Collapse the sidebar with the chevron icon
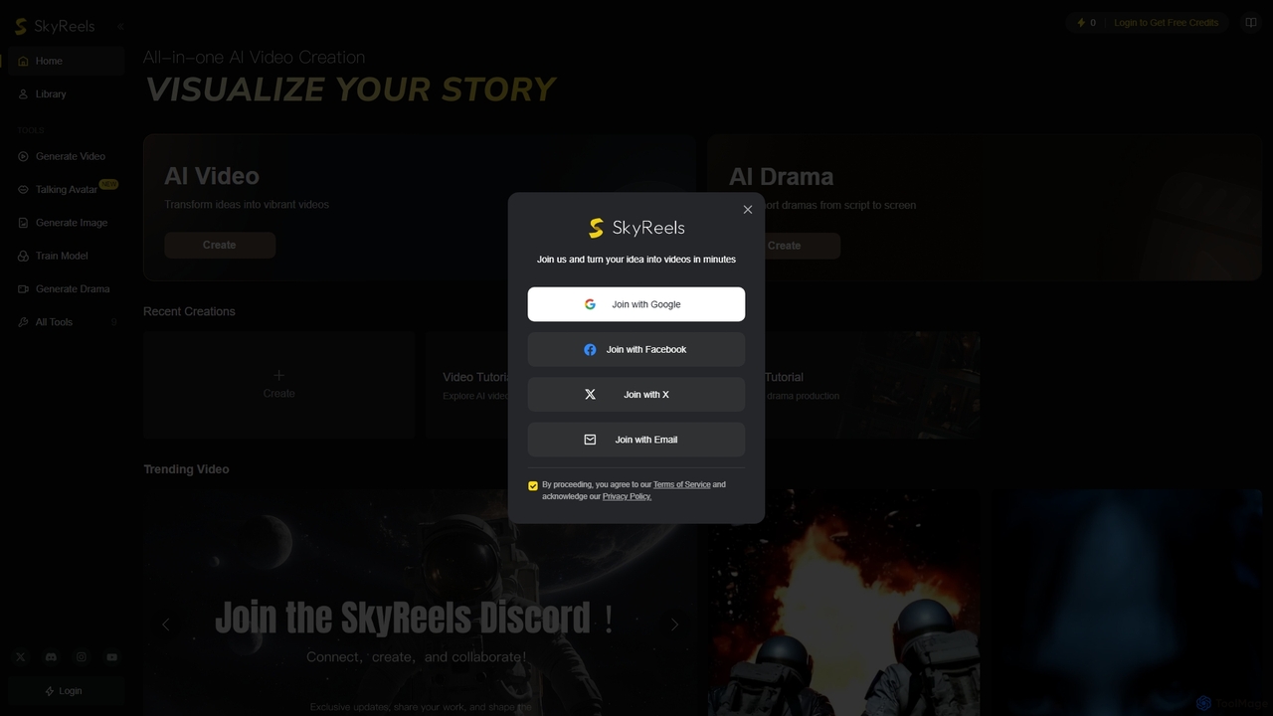This screenshot has height=716, width=1273. [120, 27]
